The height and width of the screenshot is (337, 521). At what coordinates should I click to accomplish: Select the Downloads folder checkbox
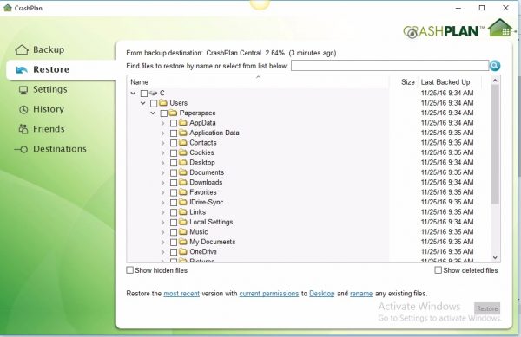coord(174,183)
